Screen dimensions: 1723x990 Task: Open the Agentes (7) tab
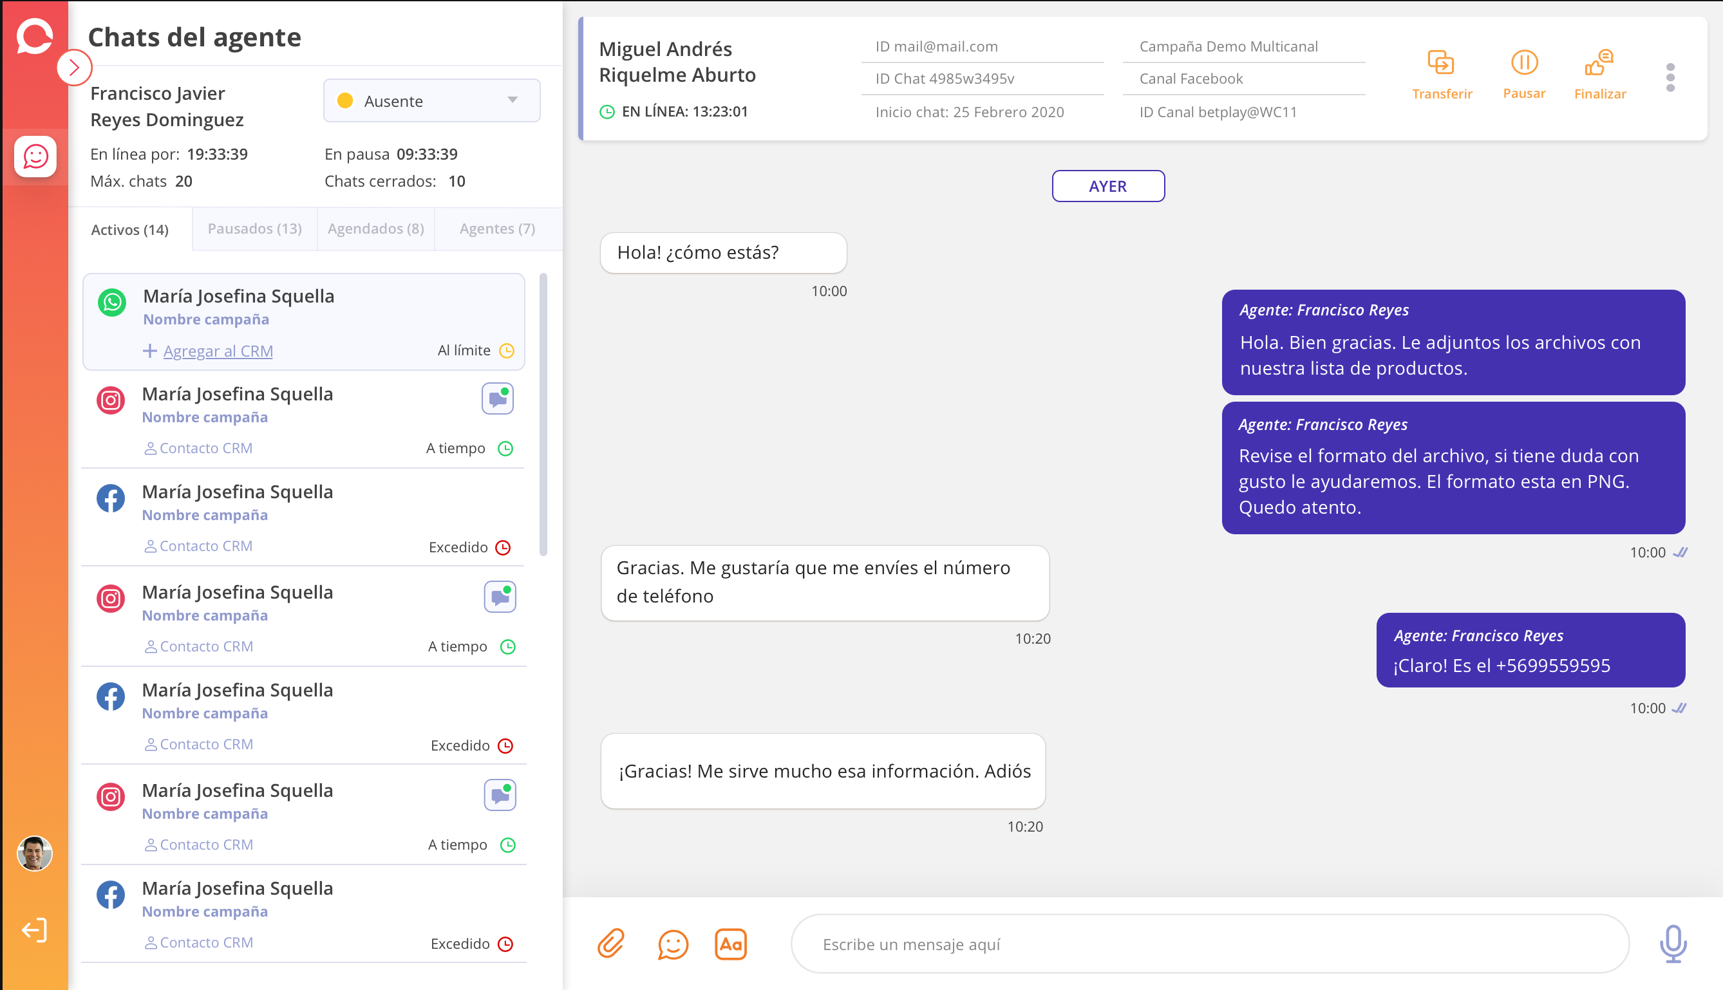[497, 229]
